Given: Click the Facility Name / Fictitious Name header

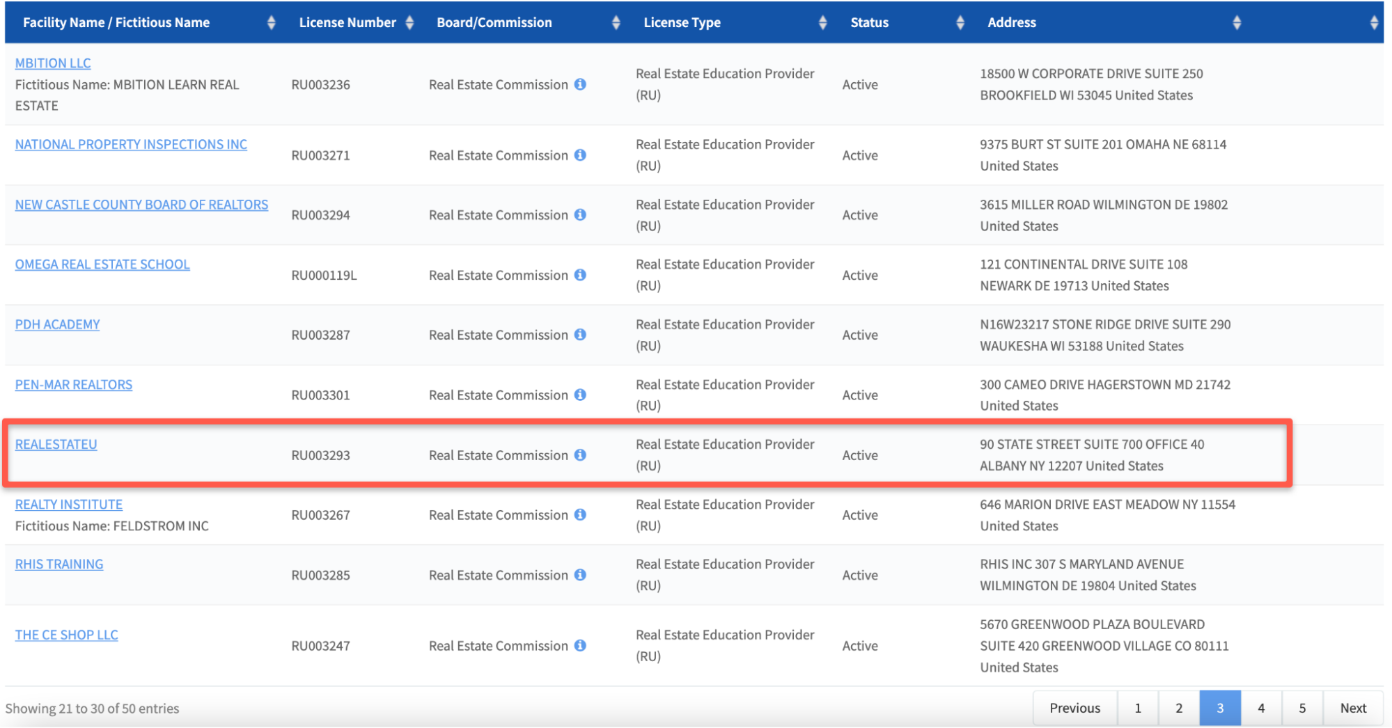Looking at the screenshot, I should point(116,22).
